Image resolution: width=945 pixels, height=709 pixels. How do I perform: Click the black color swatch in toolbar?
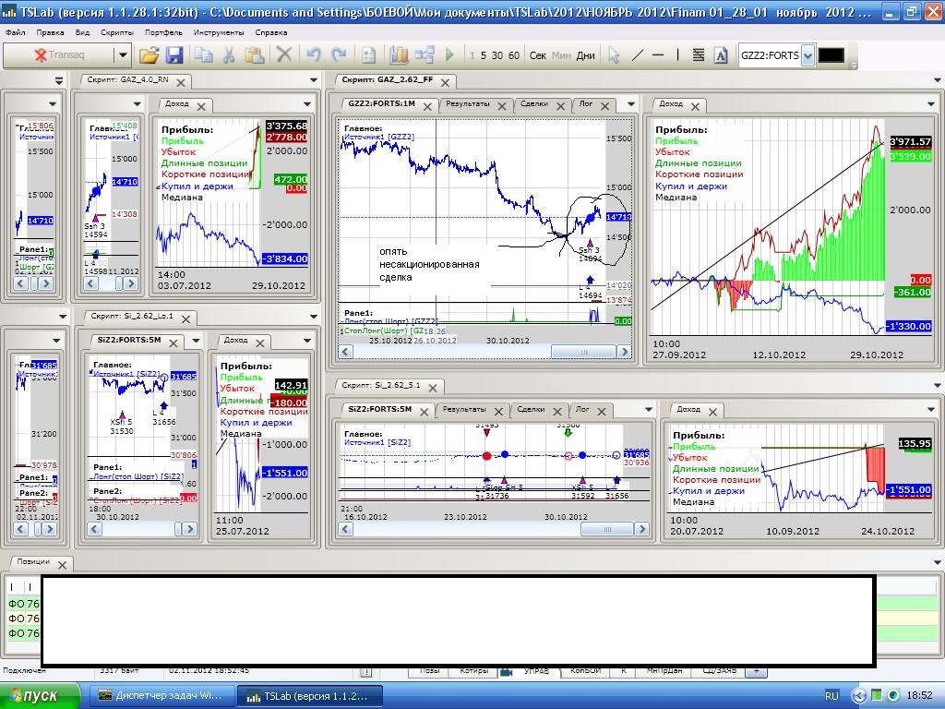click(x=831, y=55)
